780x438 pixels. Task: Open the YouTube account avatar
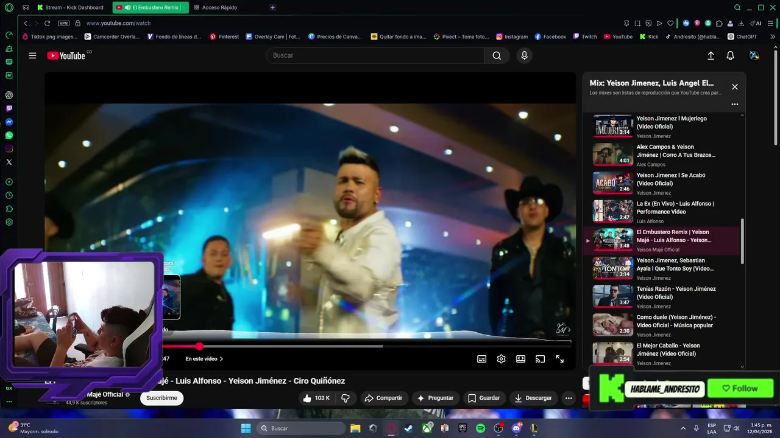click(x=754, y=55)
